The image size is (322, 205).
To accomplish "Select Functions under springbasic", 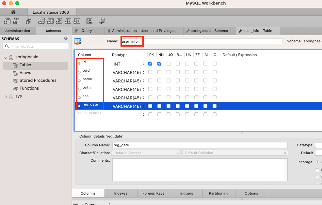I will (29, 88).
